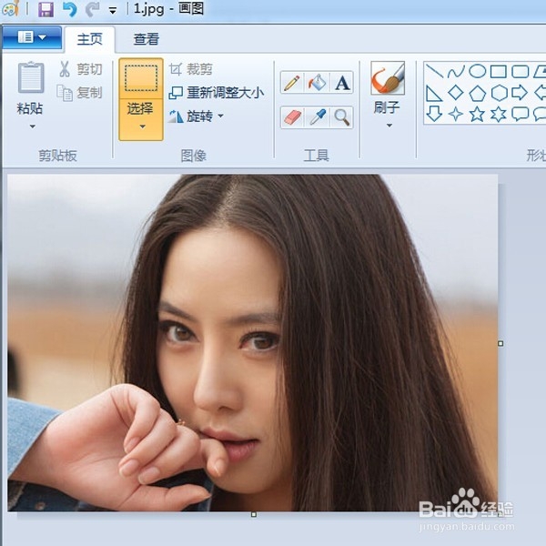Select the Oval shape

coord(478,71)
